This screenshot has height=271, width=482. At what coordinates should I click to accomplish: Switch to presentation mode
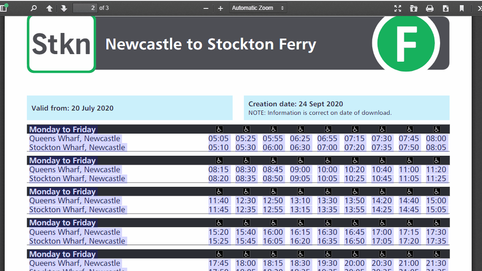398,8
